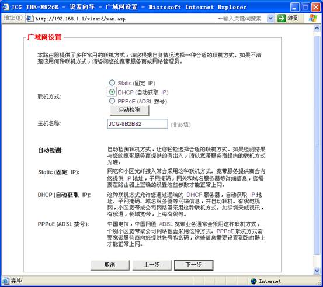This screenshot has width=323, height=287.
Task: Click the status bar page icon
Action: click(6, 281)
